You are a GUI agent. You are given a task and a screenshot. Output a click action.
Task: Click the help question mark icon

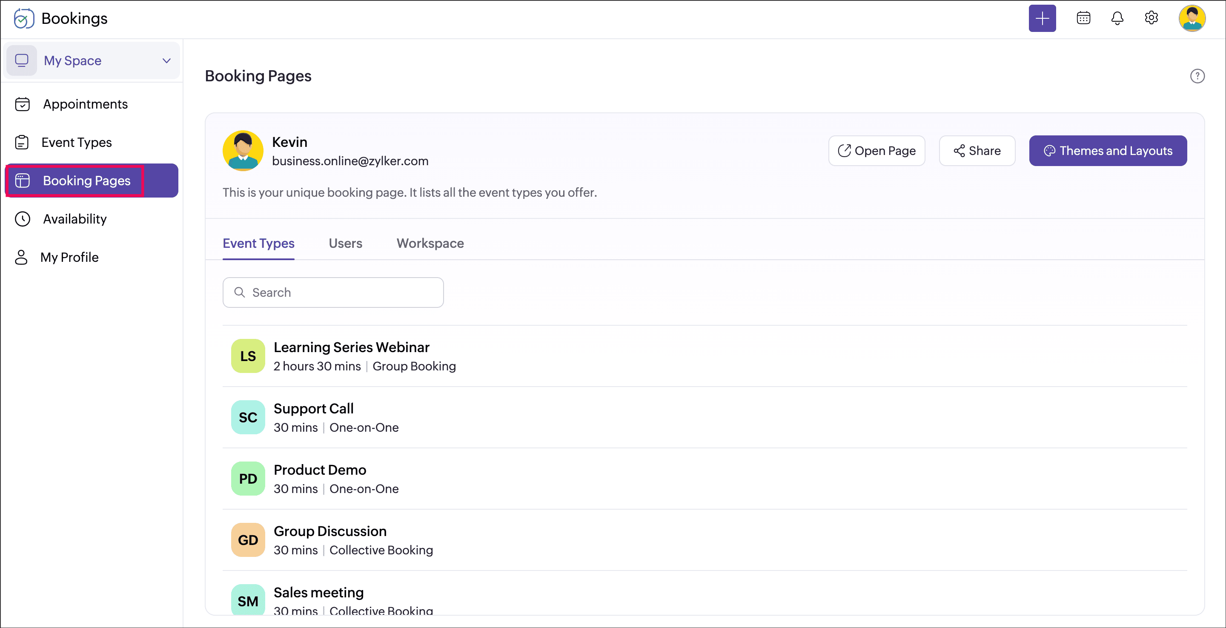pyautogui.click(x=1197, y=76)
